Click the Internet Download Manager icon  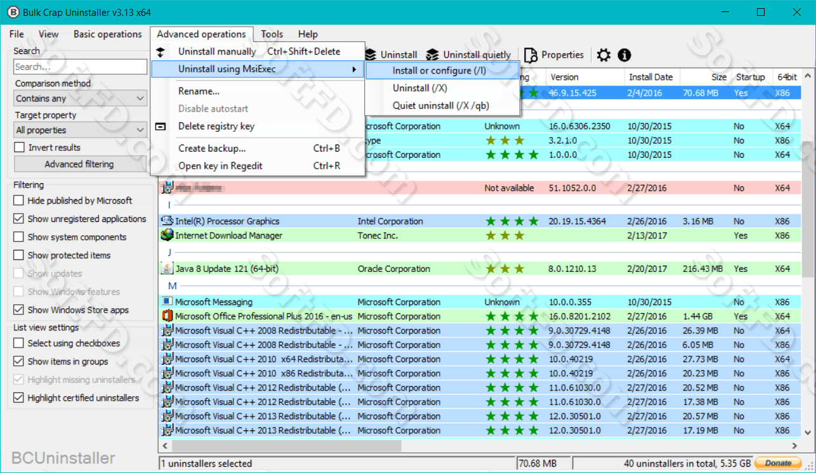(x=167, y=235)
